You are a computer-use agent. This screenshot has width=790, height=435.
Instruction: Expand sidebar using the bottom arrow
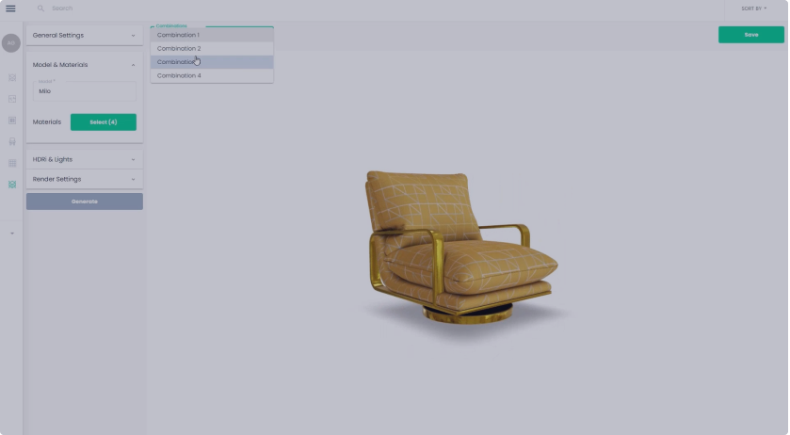(x=12, y=233)
